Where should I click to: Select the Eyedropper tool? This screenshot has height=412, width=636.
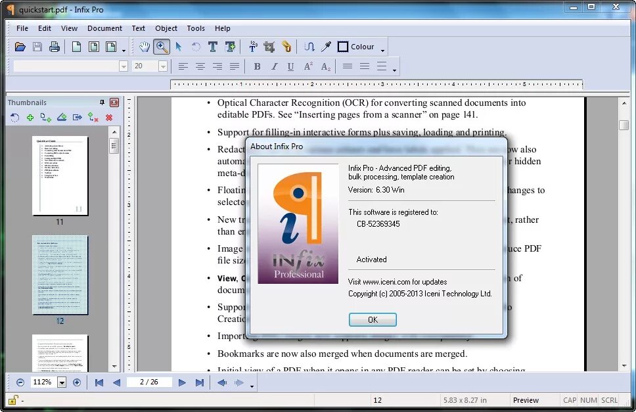pyautogui.click(x=326, y=47)
